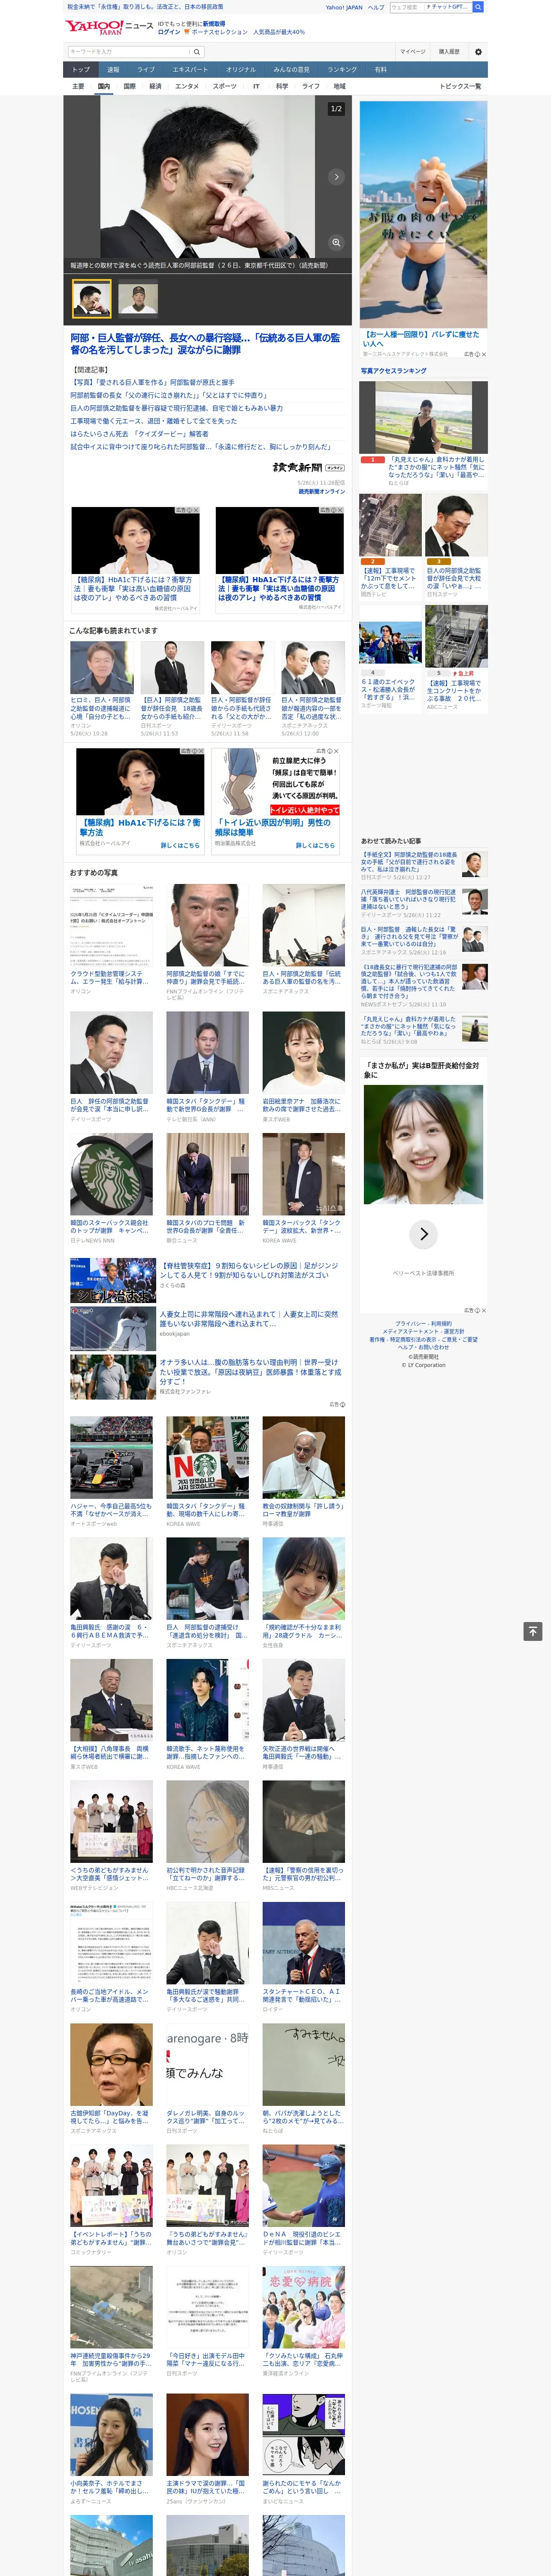
Task: Click related link はらたいらさん死去
Action: click(x=139, y=434)
